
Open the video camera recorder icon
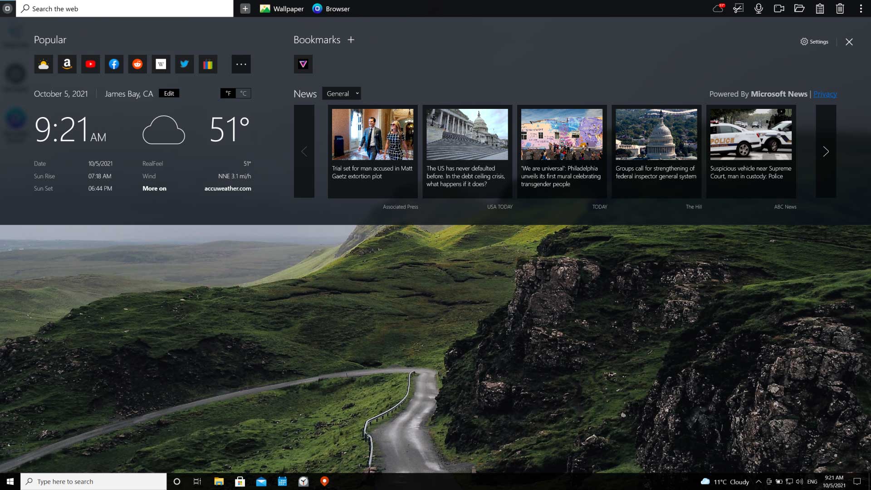(779, 9)
